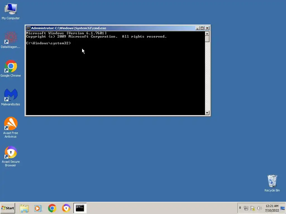The image size is (286, 214).
Task: Click the Copyright 2009 Microsoft Corporation line
Action: pyautogui.click(x=96, y=37)
